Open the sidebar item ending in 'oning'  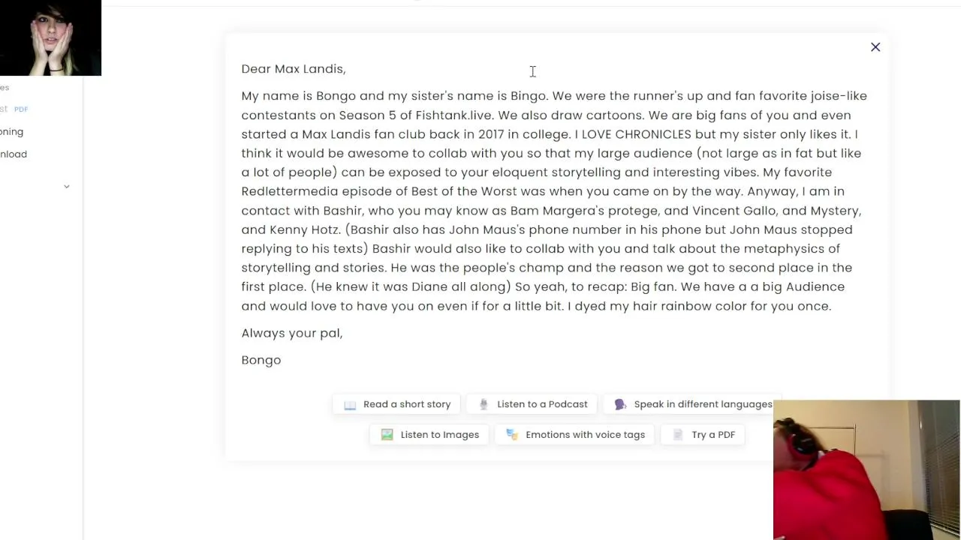pos(11,131)
